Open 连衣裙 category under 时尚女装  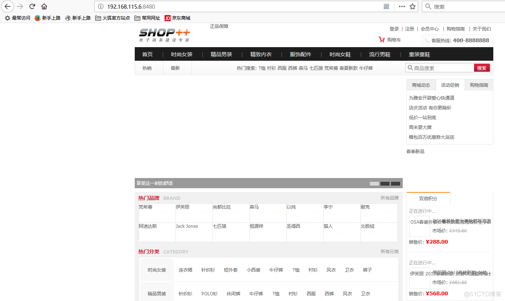pyautogui.click(x=185, y=270)
